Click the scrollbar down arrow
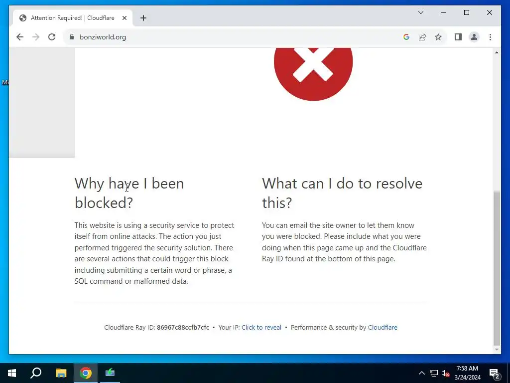 click(497, 350)
